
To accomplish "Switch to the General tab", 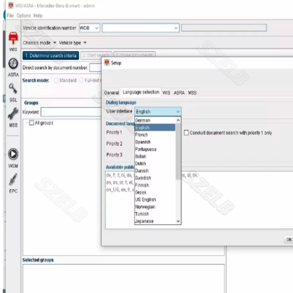I will pos(111,93).
